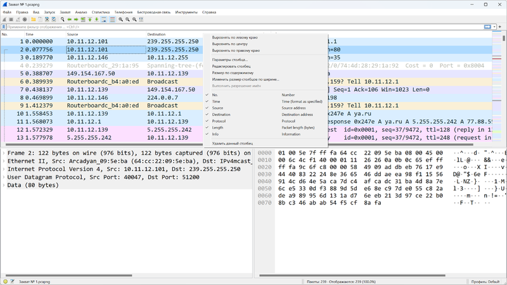
Task: Open expert information status icon
Action: click(6, 281)
